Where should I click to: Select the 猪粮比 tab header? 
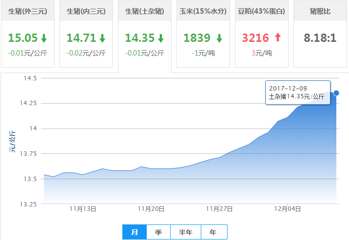(320, 11)
